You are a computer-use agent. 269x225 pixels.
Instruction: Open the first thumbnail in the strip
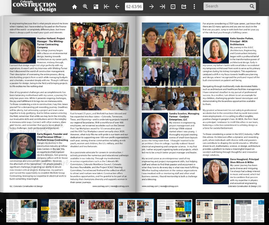coord(22,211)
